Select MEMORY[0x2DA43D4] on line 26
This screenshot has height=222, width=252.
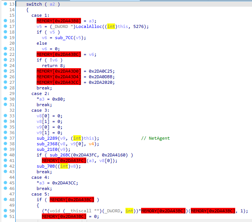coord(59,77)
